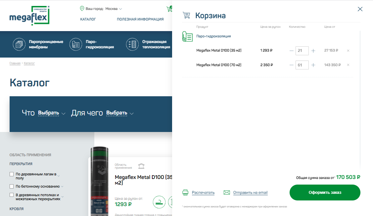Screen dimensions: 373x216
Task: Click the 1293 ₽ catalog price
Action: [x=123, y=204]
